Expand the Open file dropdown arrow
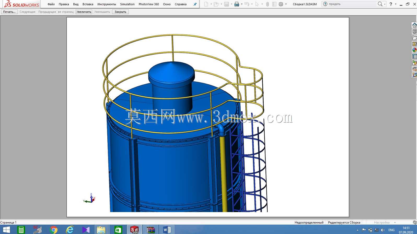The width and height of the screenshot is (417, 234). coord(221,4)
